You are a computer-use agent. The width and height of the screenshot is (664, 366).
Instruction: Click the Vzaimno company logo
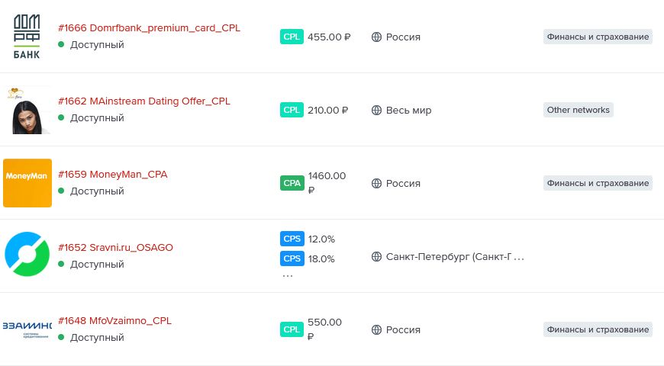(27, 329)
